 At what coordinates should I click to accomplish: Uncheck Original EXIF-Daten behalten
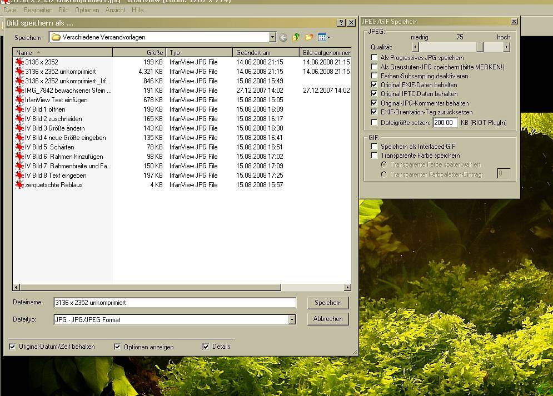coord(375,85)
